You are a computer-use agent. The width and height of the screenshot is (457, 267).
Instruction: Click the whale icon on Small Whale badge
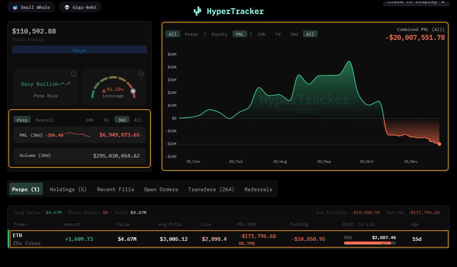click(x=15, y=7)
